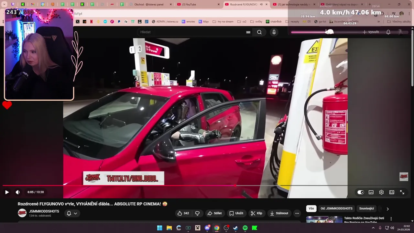This screenshot has height=233, width=414.
Task: Open the X bookmark icon
Action: [x=78, y=22]
